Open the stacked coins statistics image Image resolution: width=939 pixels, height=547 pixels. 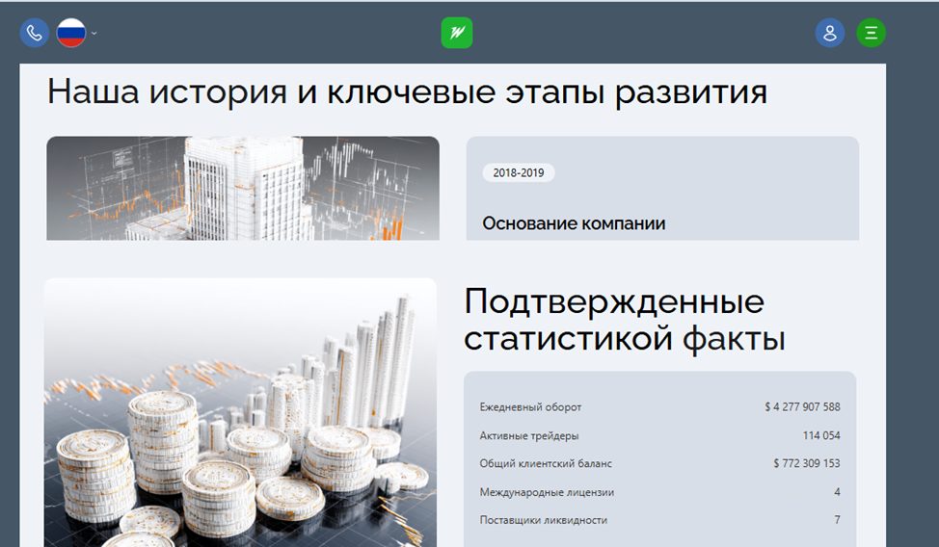[x=241, y=412]
